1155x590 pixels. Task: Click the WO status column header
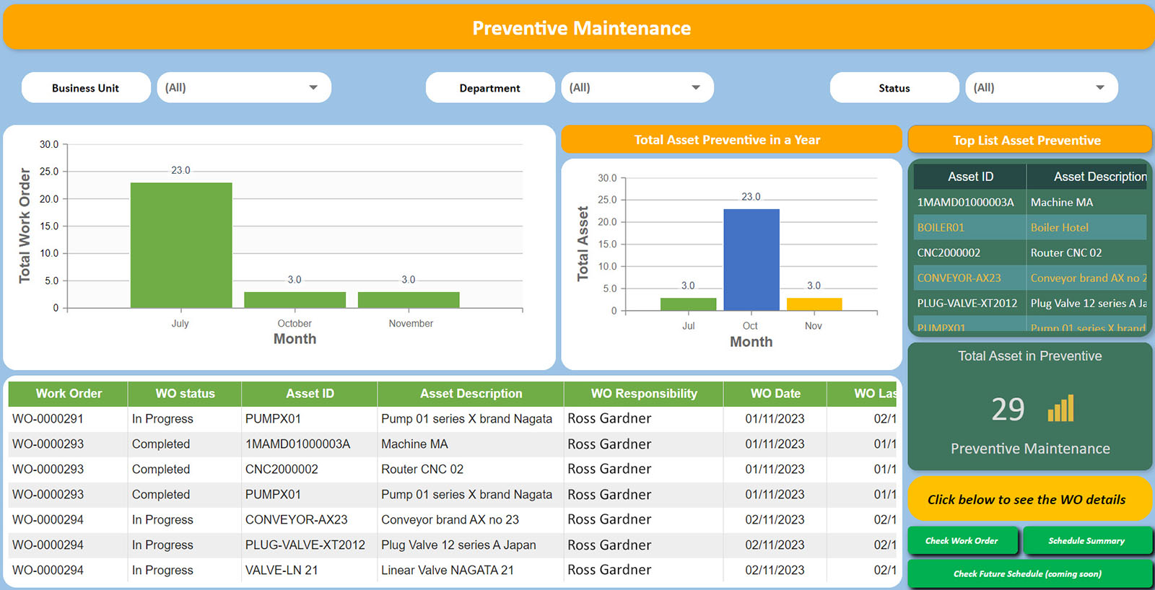tap(185, 394)
